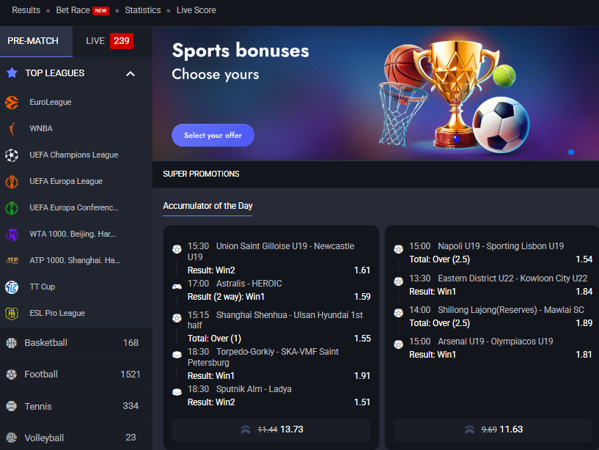Add the 13.73 odds accumulator to betslip
This screenshot has height=450, width=599.
click(271, 429)
